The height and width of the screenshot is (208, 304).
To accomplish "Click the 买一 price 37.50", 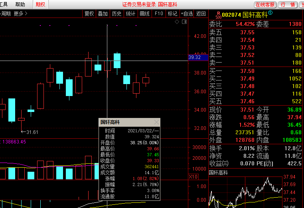I will point(247,71).
